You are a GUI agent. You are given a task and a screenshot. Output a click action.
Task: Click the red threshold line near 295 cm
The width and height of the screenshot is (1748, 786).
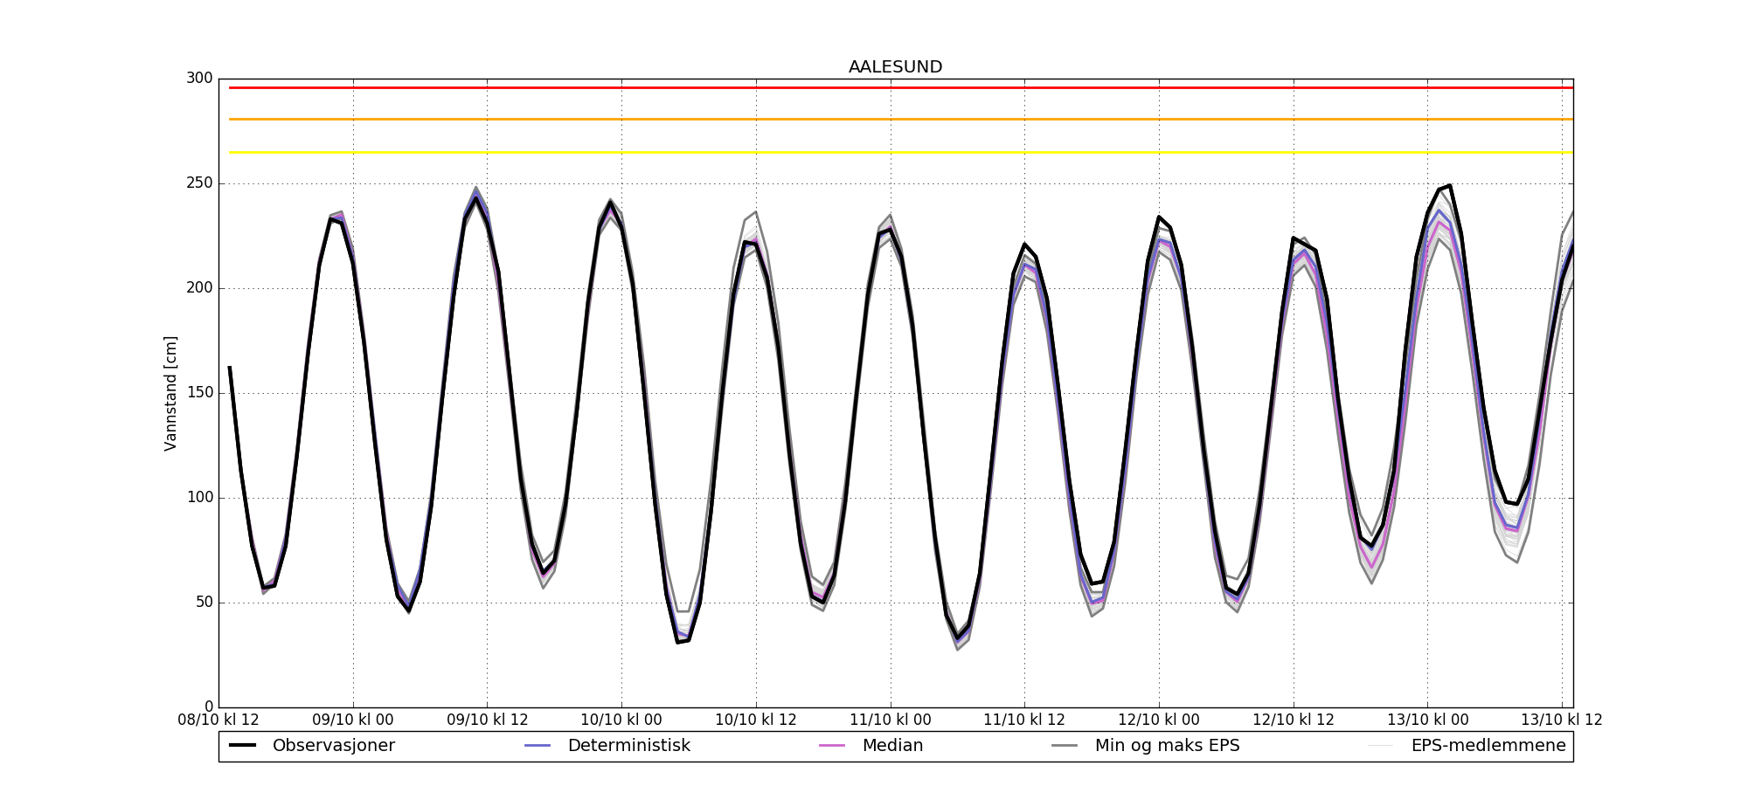coord(900,87)
